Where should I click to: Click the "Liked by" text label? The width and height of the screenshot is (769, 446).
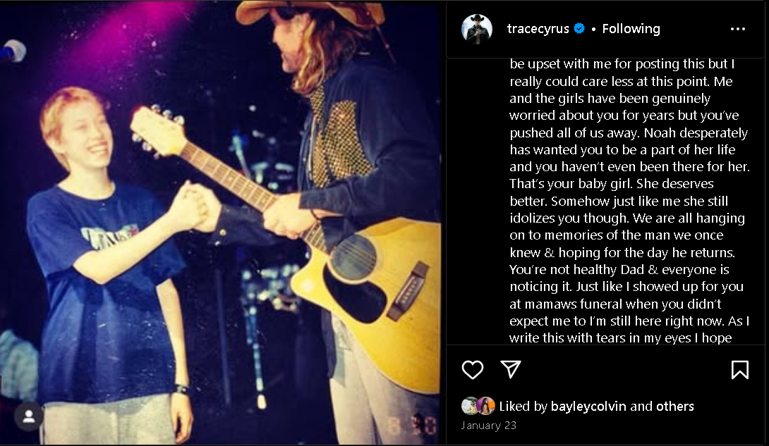[523, 406]
